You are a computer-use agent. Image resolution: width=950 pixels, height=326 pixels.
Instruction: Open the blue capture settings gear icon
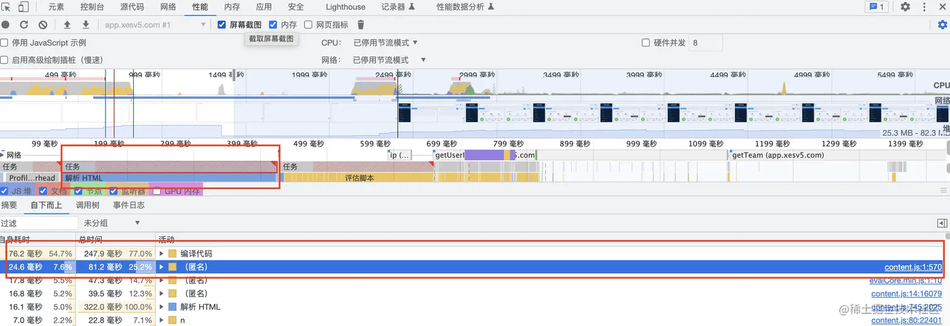(x=942, y=24)
